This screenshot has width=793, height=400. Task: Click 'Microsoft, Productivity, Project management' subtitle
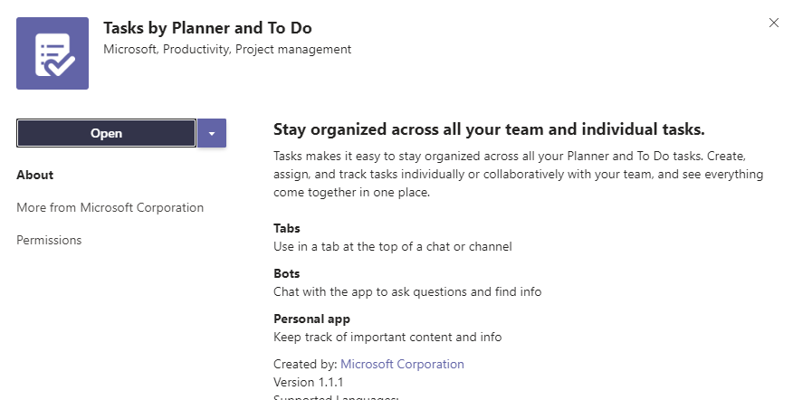tap(227, 49)
